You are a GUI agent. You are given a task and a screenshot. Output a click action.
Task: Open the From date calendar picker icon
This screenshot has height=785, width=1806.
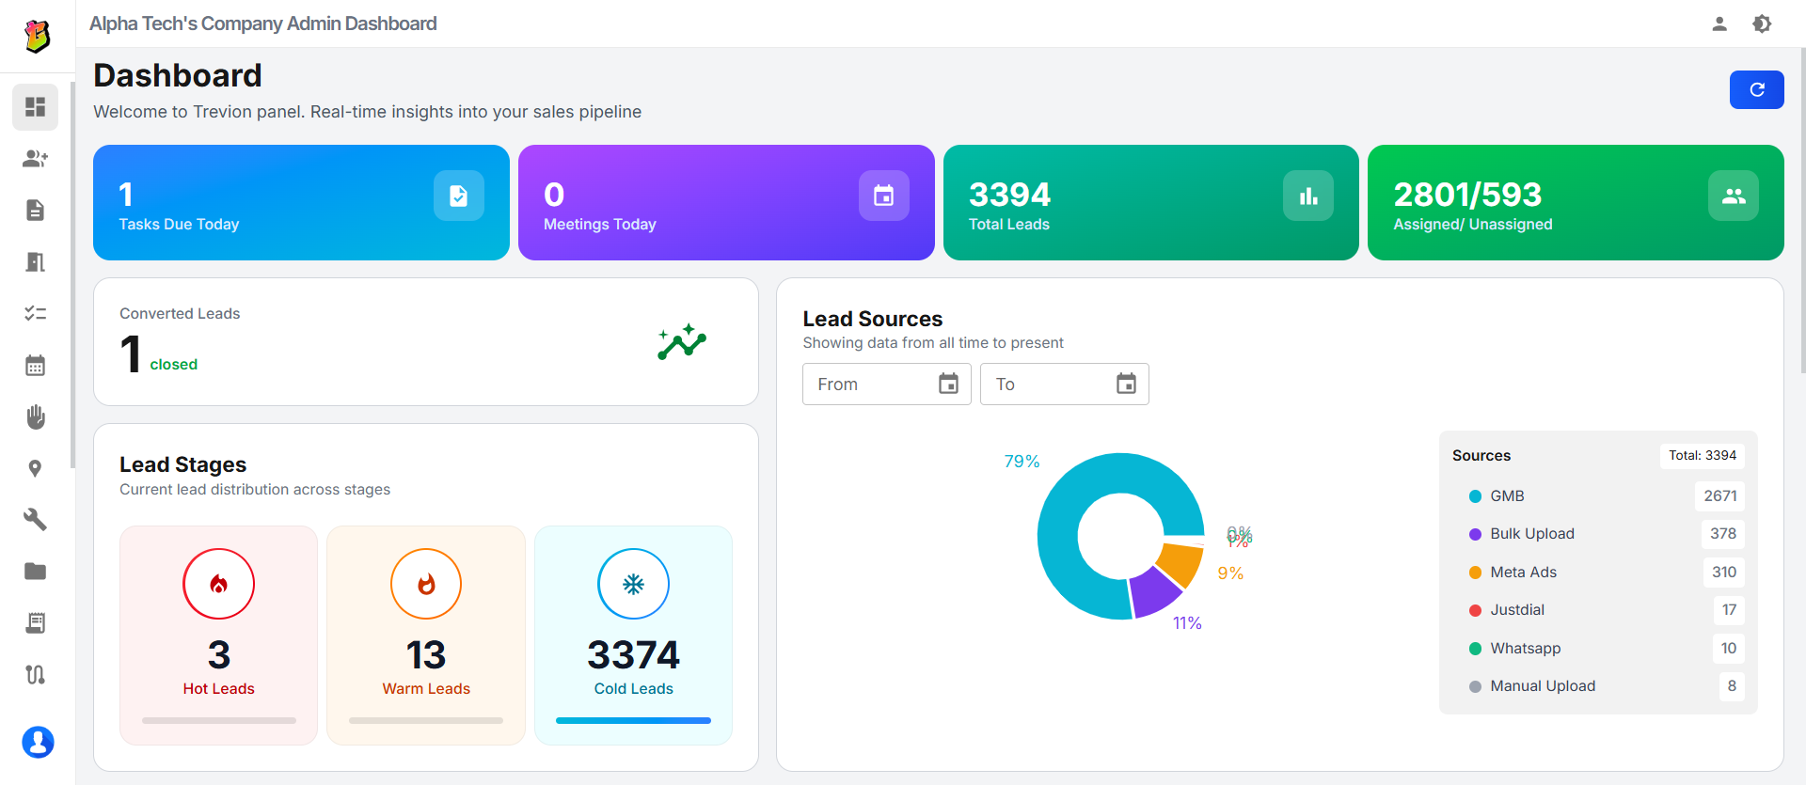click(948, 384)
